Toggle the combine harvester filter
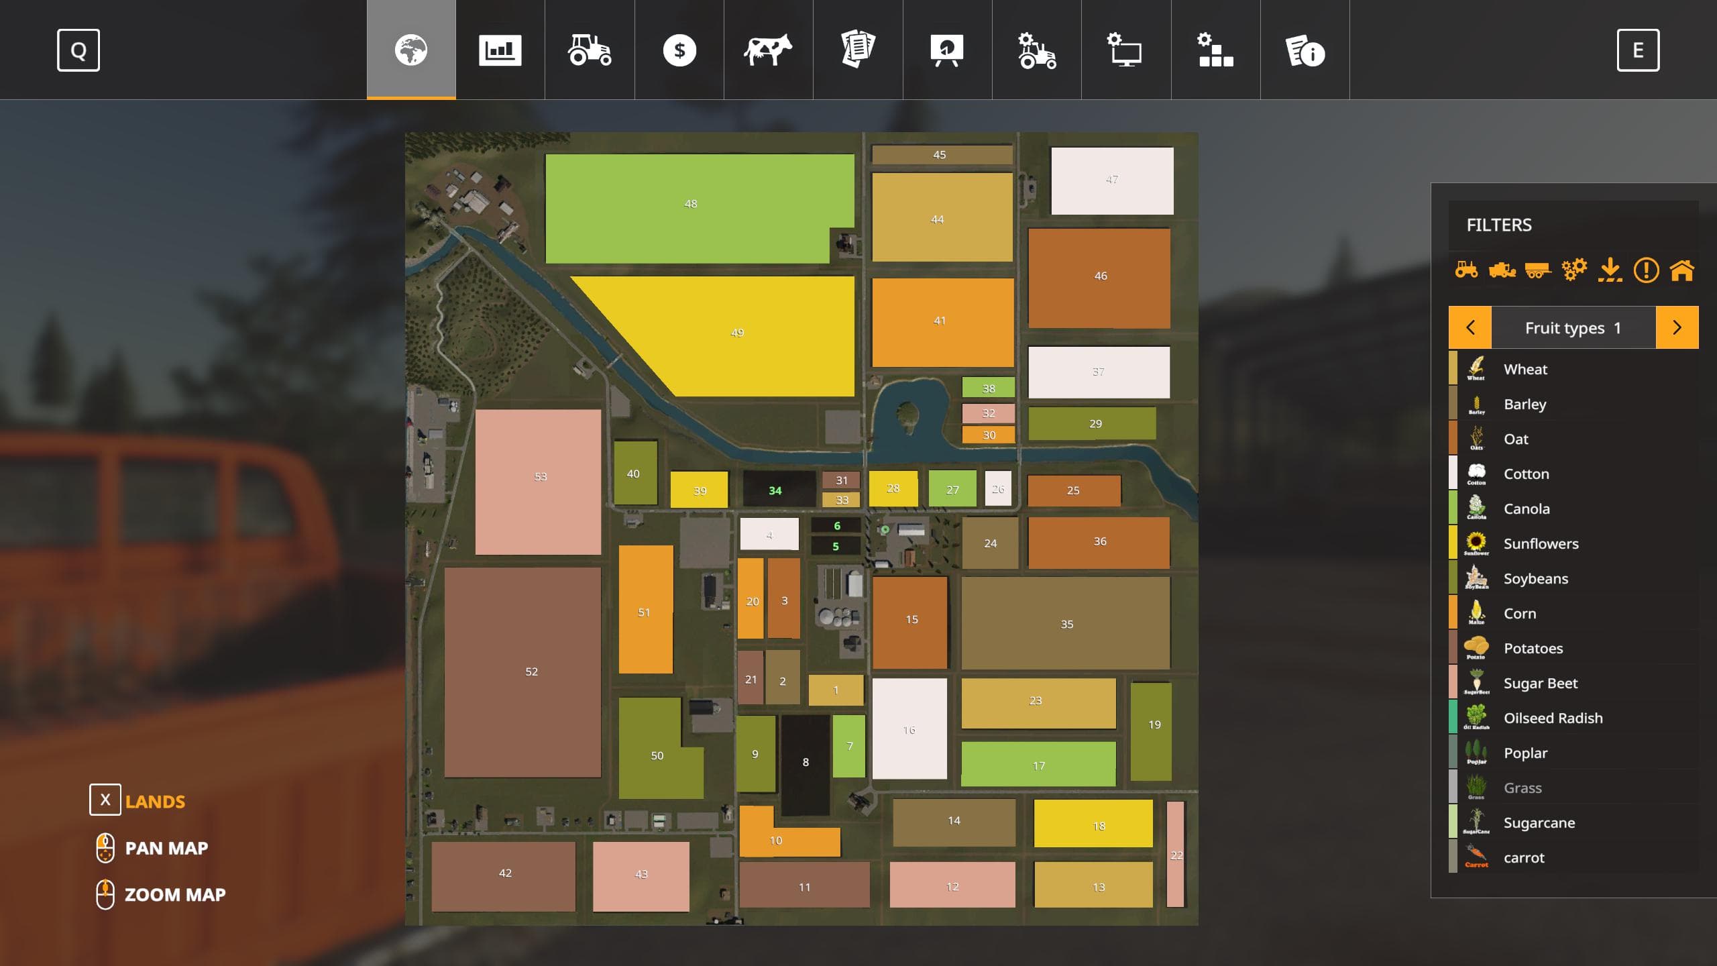Viewport: 1717px width, 966px height. 1502,270
